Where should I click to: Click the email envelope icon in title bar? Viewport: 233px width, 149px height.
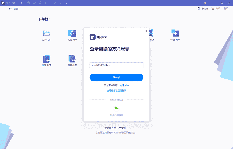[34, 3]
